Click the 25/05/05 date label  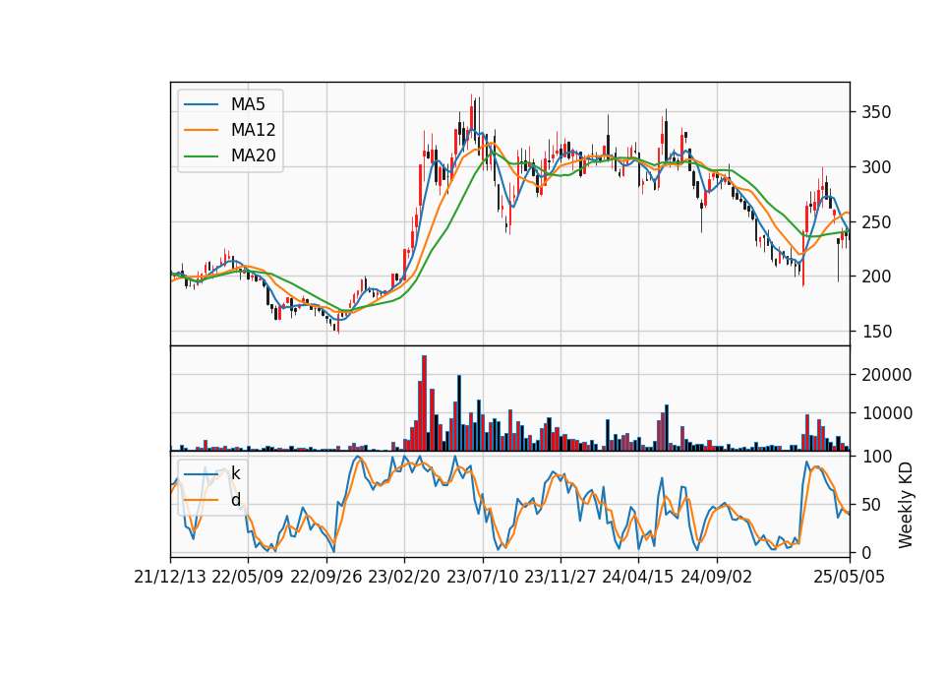point(850,578)
